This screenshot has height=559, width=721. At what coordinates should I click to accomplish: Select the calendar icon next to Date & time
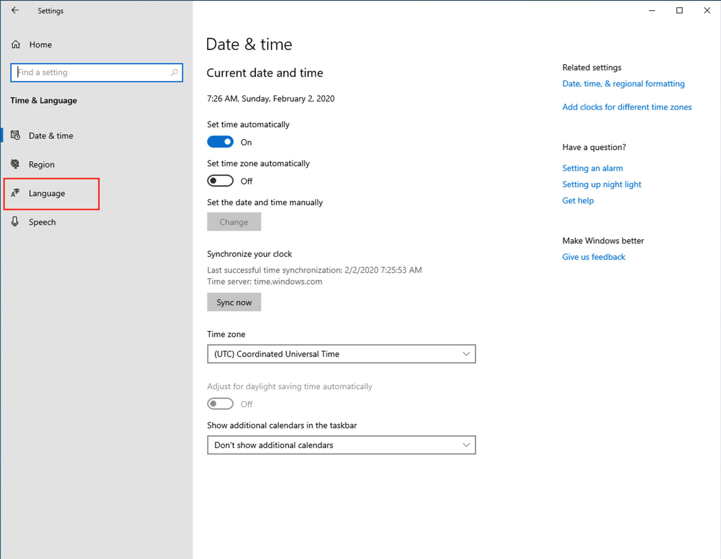coord(15,135)
